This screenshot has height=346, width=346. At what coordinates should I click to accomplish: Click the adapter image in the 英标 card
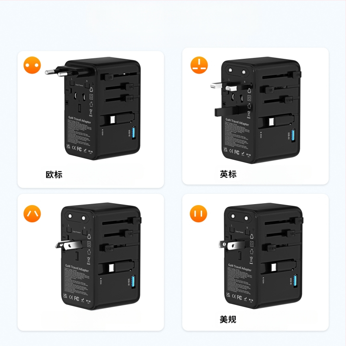(x=256, y=110)
